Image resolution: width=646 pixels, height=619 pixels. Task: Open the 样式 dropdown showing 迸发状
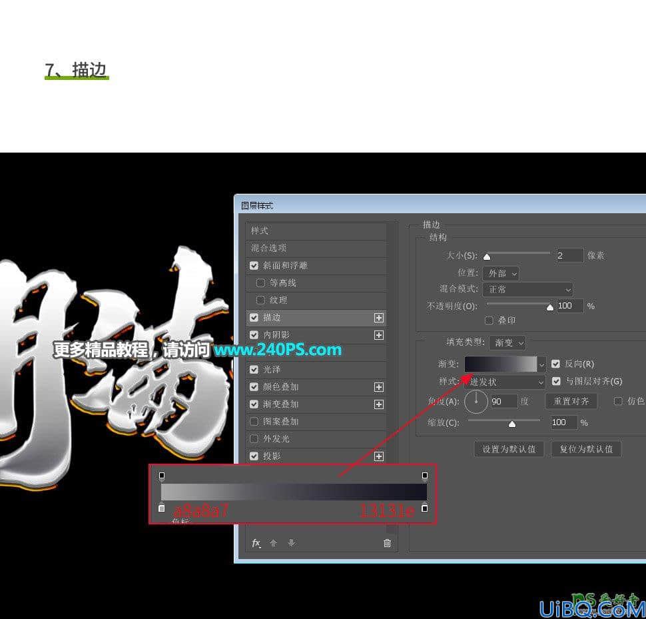coord(505,382)
